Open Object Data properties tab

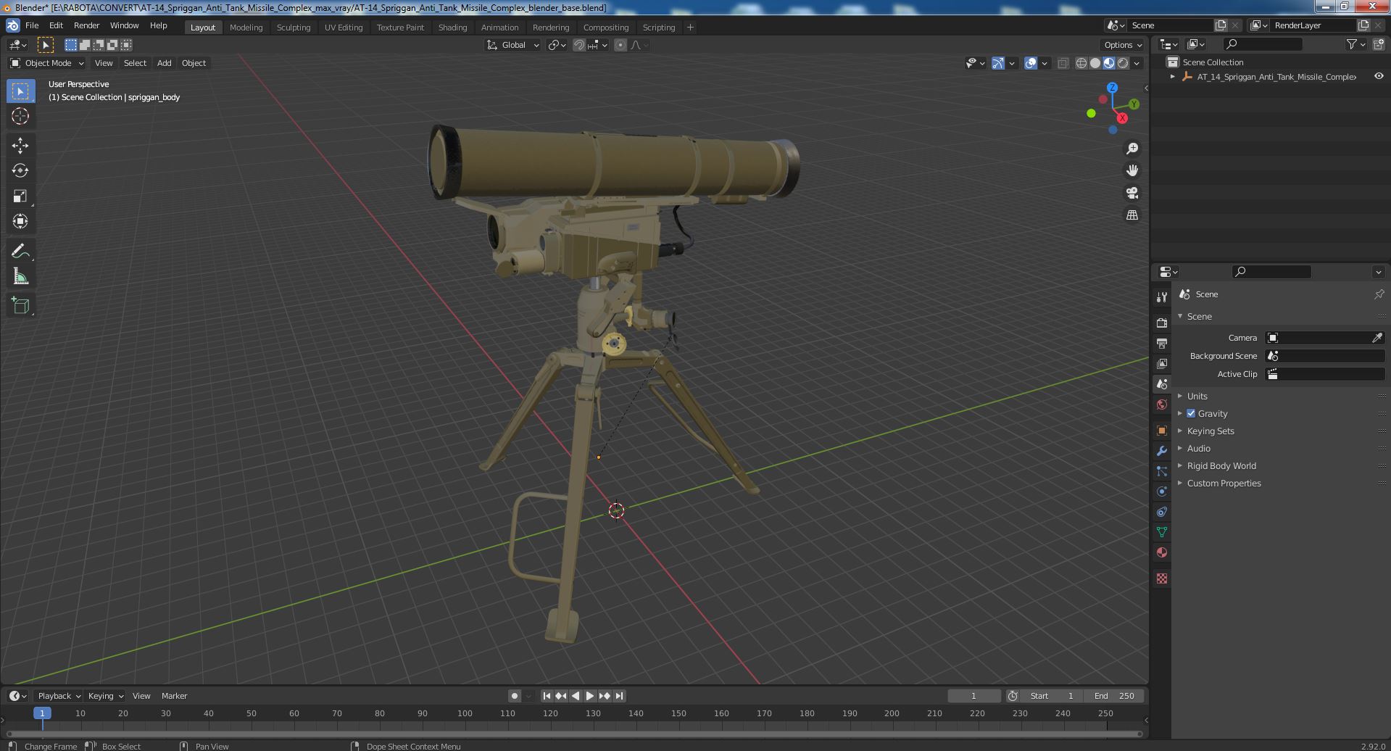[1162, 532]
